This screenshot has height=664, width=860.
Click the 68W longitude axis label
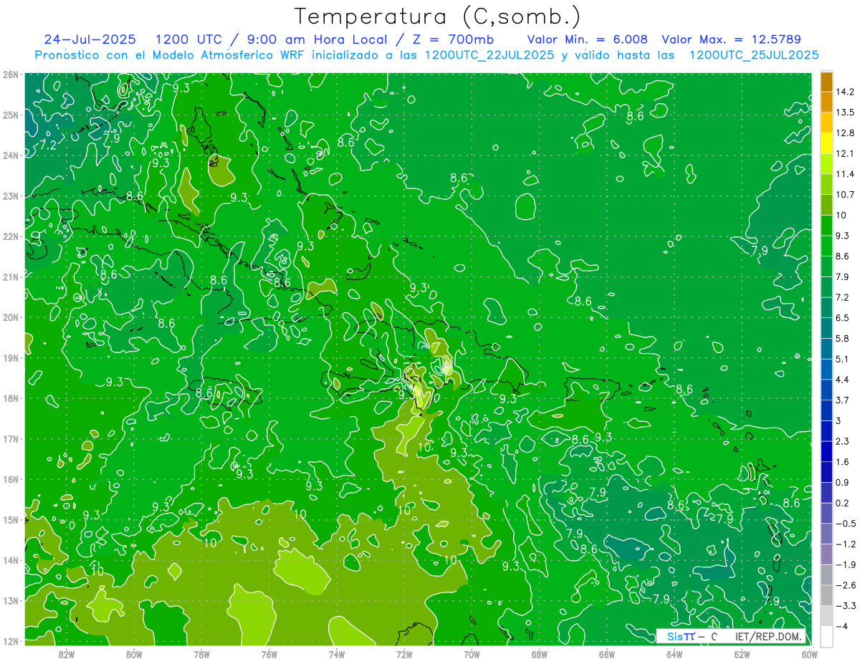tap(540, 654)
